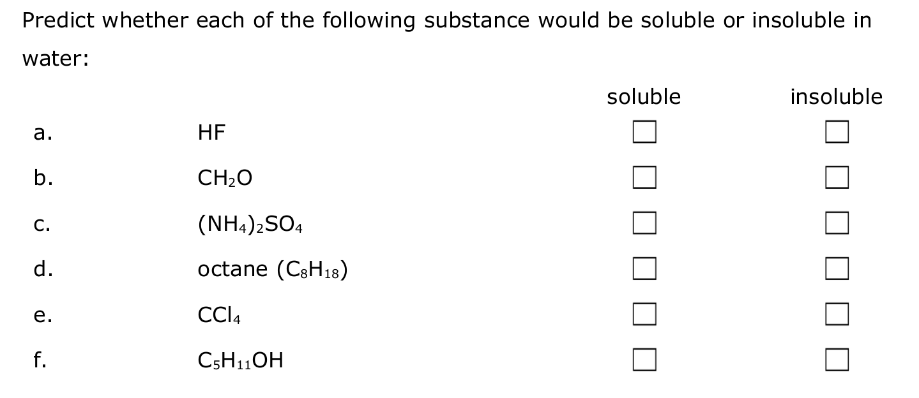The width and height of the screenshot is (919, 398).
Task: Click the octane (C₈H₁₈) label
Action: 273,270
